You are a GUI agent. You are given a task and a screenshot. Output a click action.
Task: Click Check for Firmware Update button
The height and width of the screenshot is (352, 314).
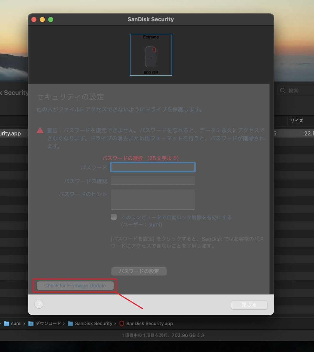click(75, 285)
